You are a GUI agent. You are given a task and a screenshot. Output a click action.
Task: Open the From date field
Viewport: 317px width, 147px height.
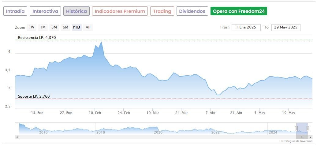(246, 27)
